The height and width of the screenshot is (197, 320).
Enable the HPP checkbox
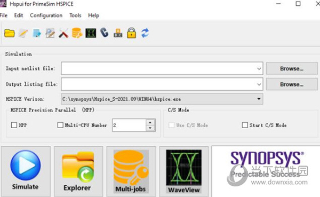[x=14, y=125]
